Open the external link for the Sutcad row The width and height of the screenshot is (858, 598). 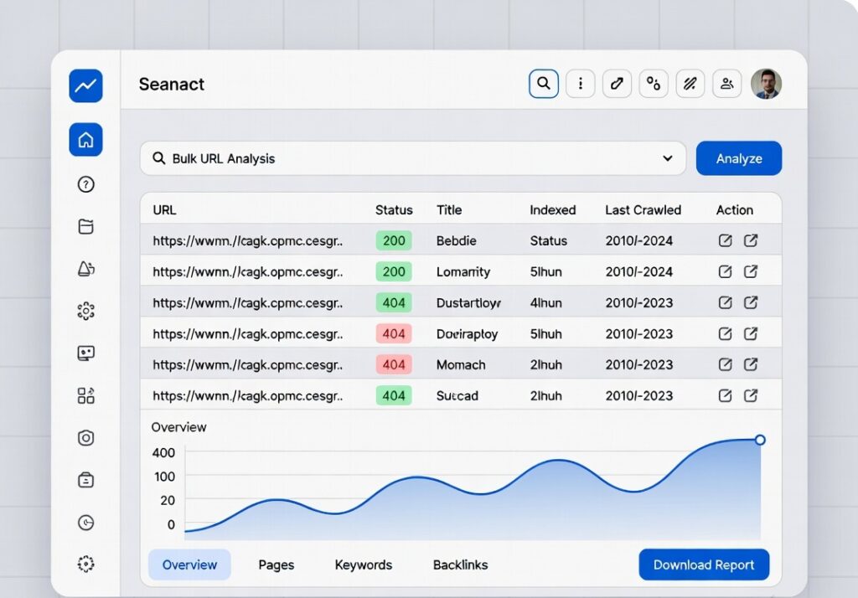click(x=752, y=394)
